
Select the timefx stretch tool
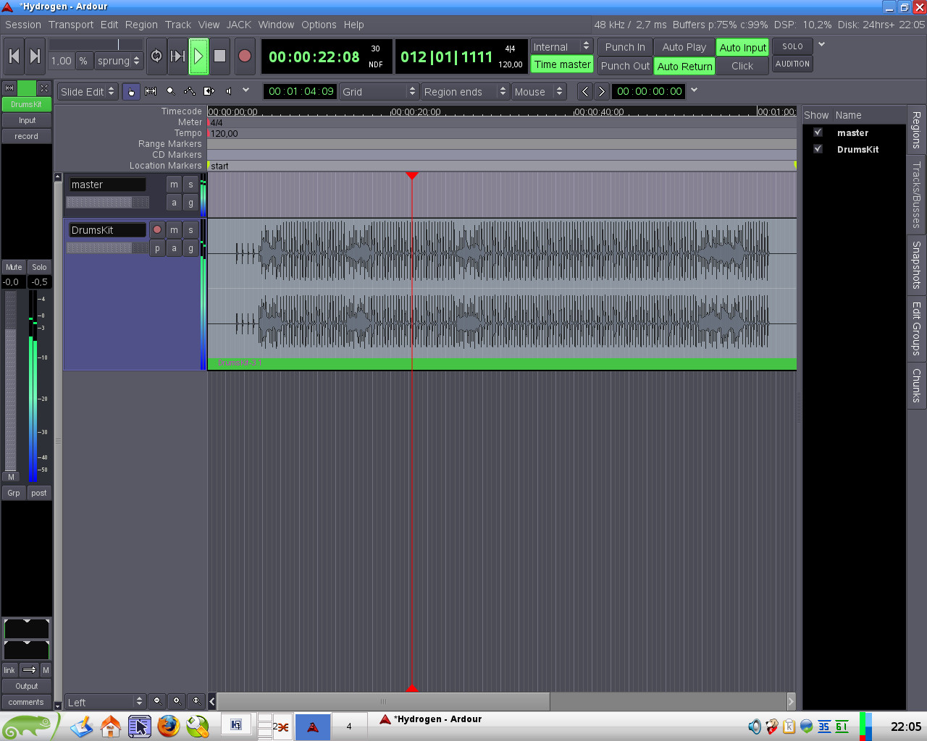click(x=209, y=91)
